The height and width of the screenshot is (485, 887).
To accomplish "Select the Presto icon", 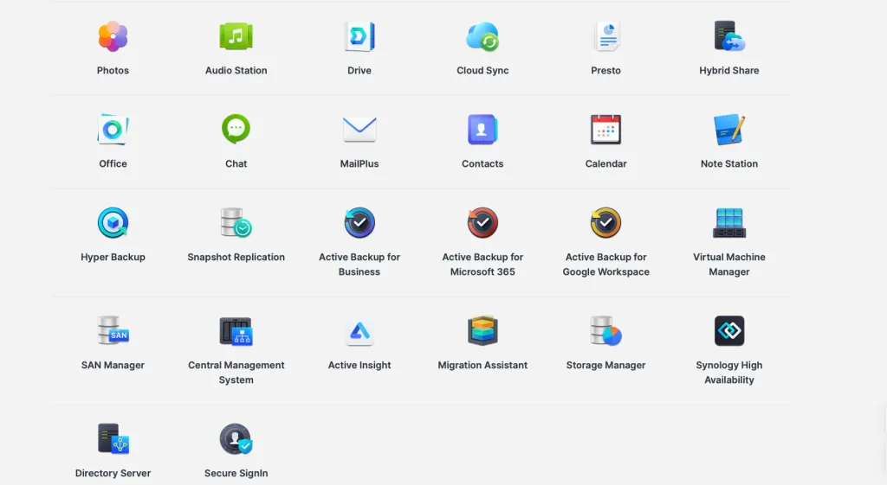I will [x=605, y=36].
